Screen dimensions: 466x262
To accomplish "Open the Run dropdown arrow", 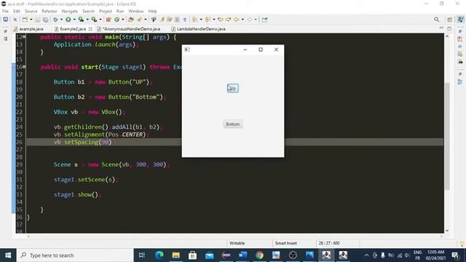I will [74, 20].
